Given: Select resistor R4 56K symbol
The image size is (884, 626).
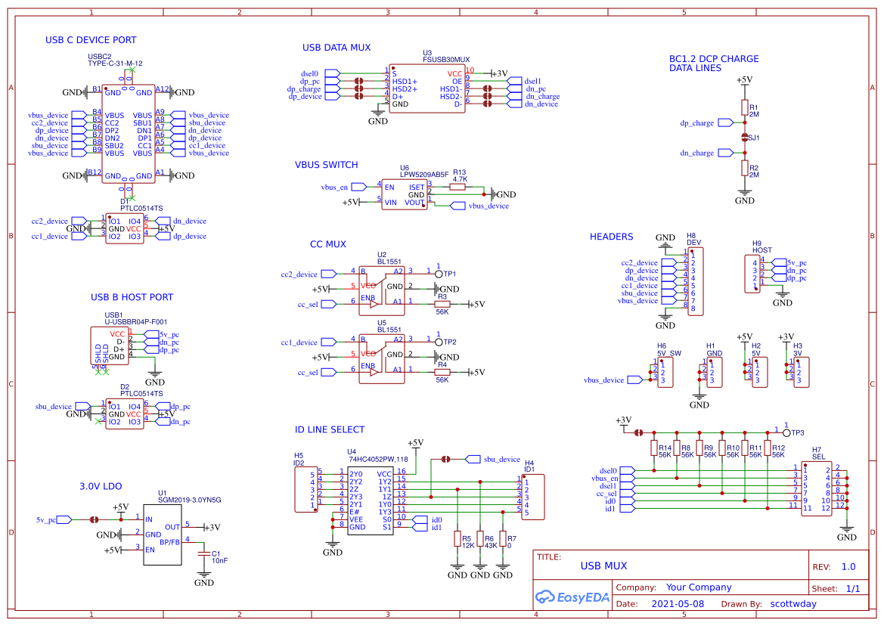Looking at the screenshot, I should [442, 373].
